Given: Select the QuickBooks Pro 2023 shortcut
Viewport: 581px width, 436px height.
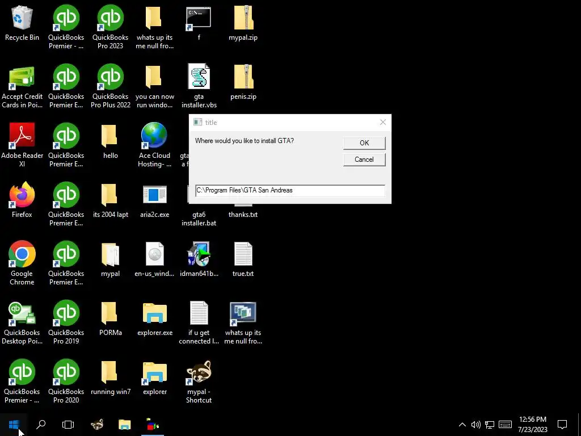Looking at the screenshot, I should 111,27.
